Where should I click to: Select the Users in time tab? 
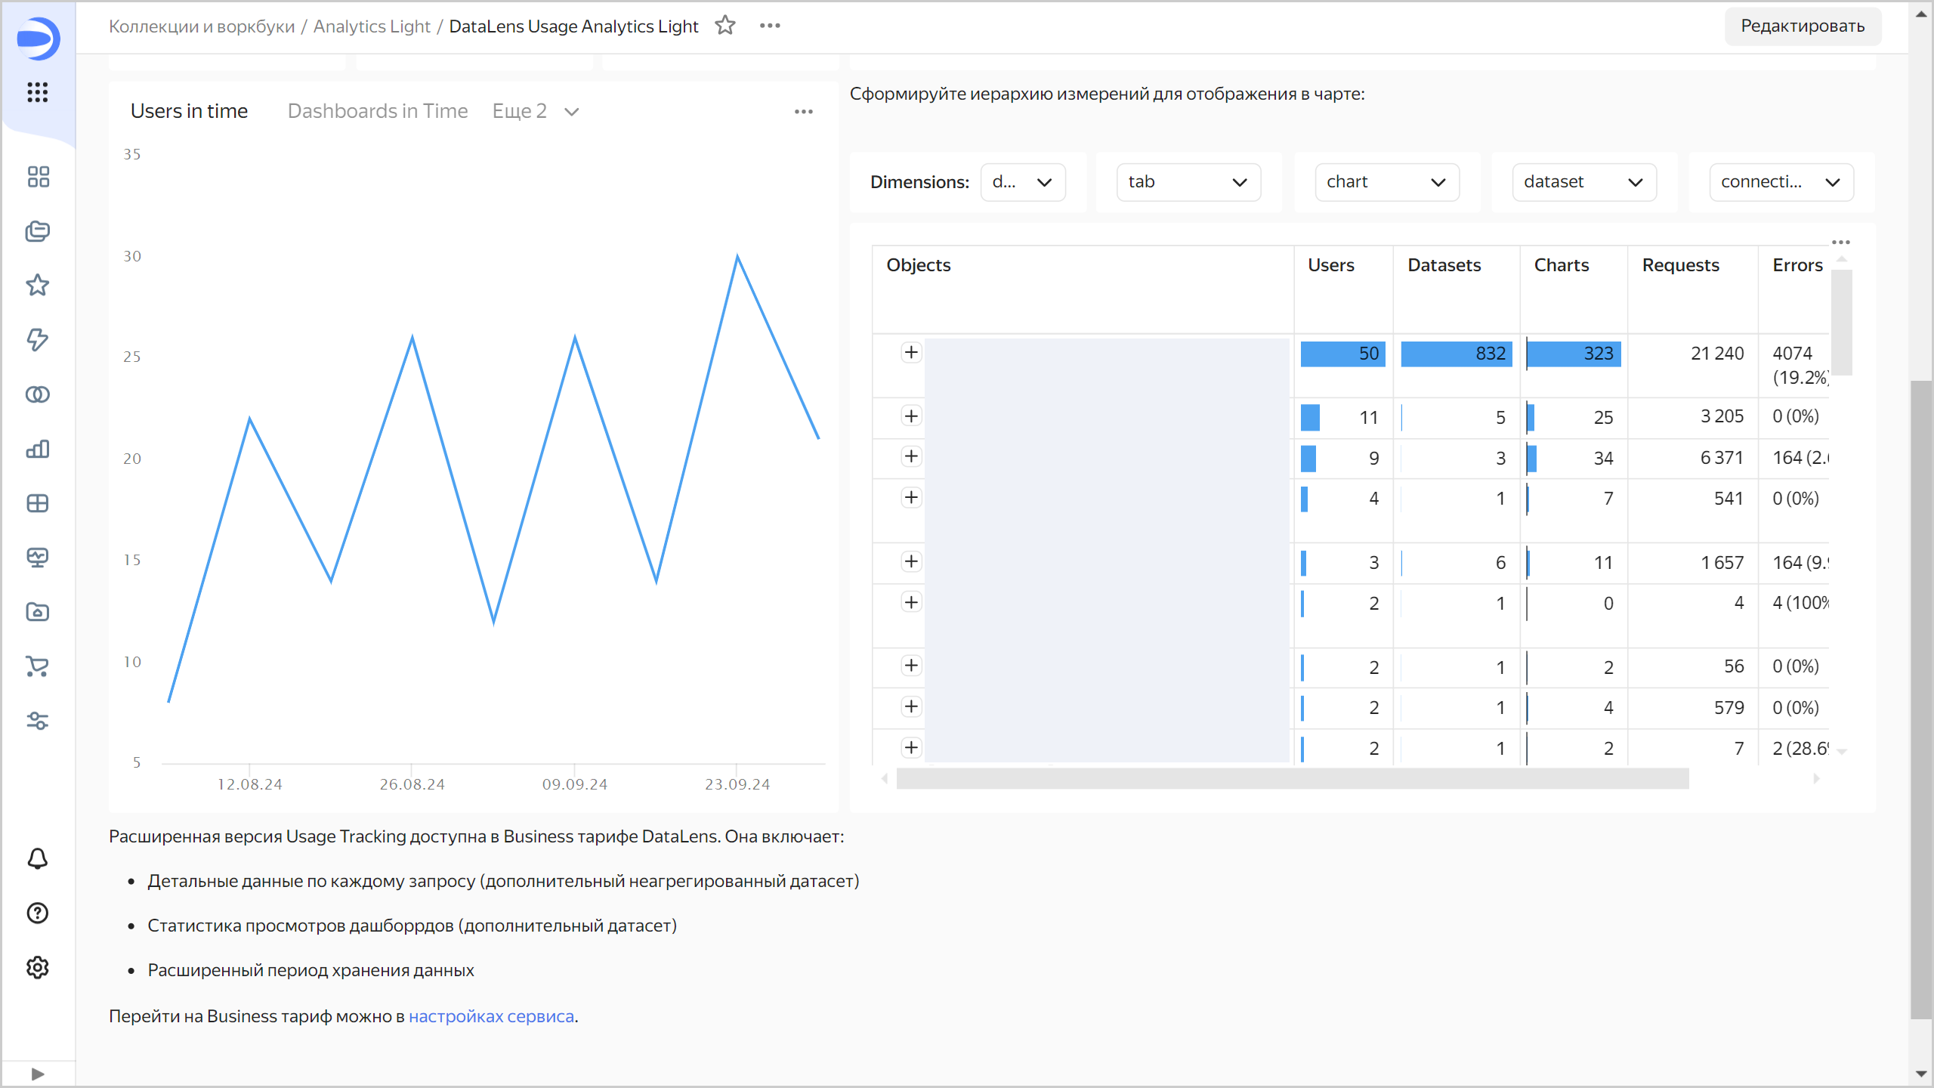click(x=190, y=111)
